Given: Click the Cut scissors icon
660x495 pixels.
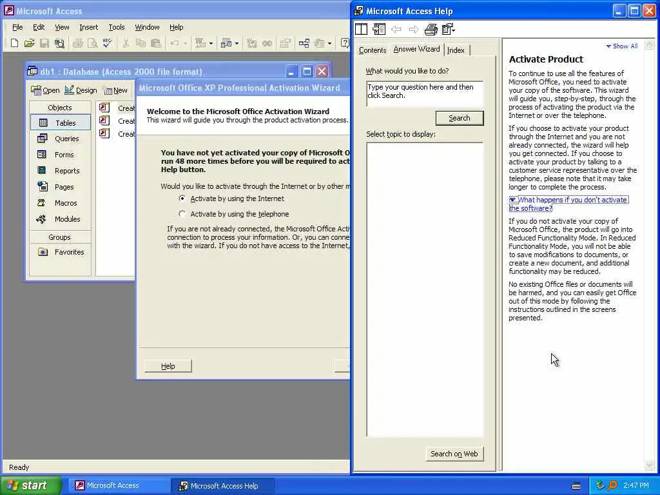Looking at the screenshot, I should [x=126, y=43].
